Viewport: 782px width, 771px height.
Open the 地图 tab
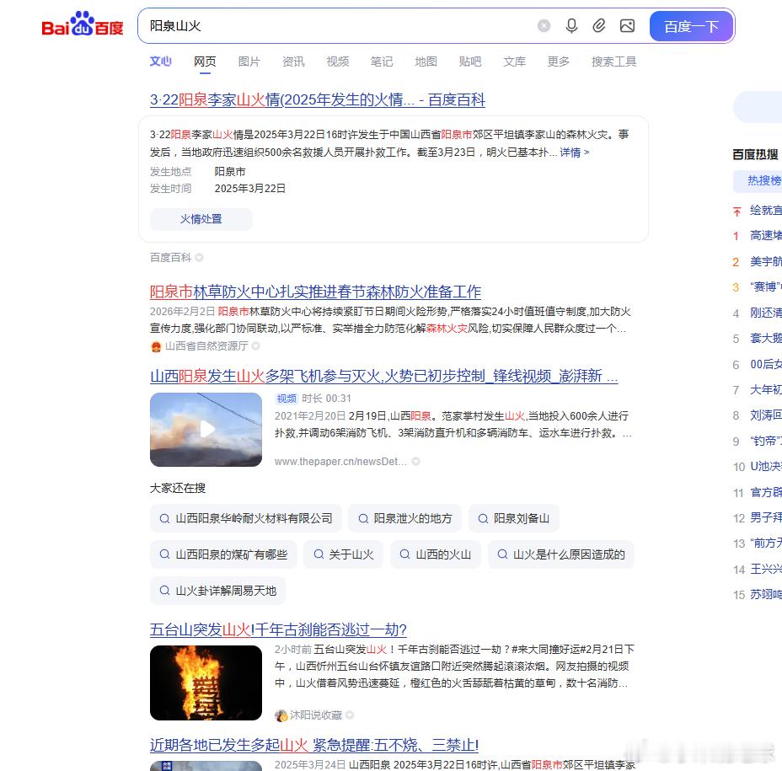426,62
